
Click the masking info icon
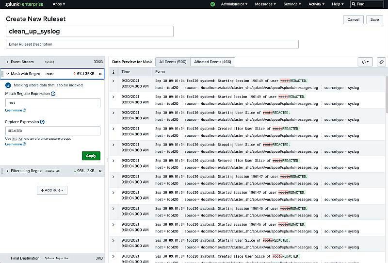click(8, 85)
